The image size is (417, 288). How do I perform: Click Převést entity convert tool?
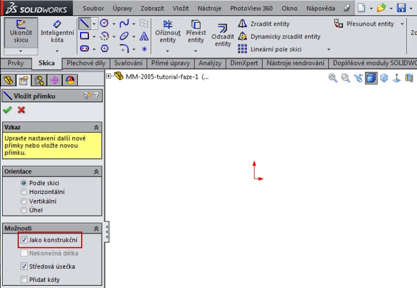coord(196,32)
